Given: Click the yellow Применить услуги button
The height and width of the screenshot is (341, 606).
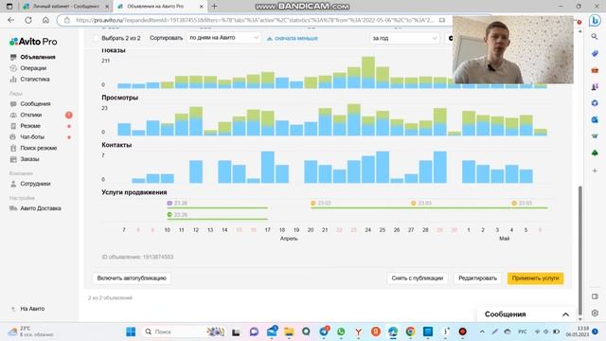Looking at the screenshot, I should point(535,278).
